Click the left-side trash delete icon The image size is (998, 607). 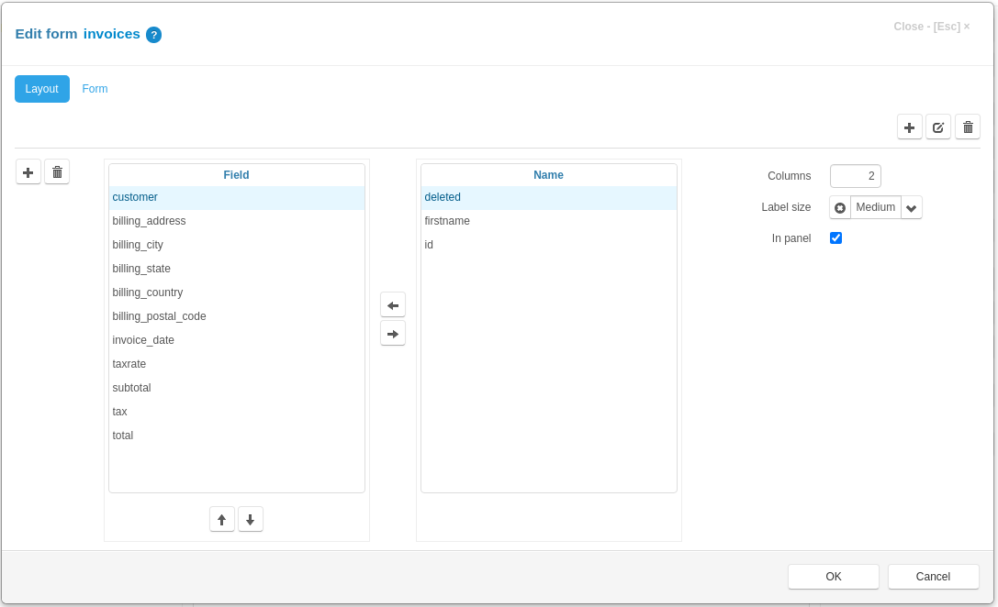pos(57,172)
